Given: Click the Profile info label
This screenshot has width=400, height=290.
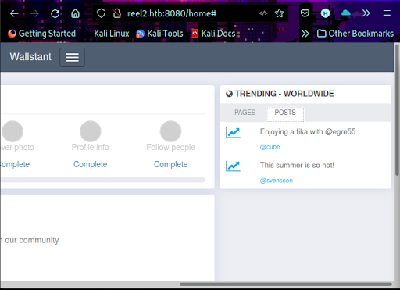Looking at the screenshot, I should point(90,147).
